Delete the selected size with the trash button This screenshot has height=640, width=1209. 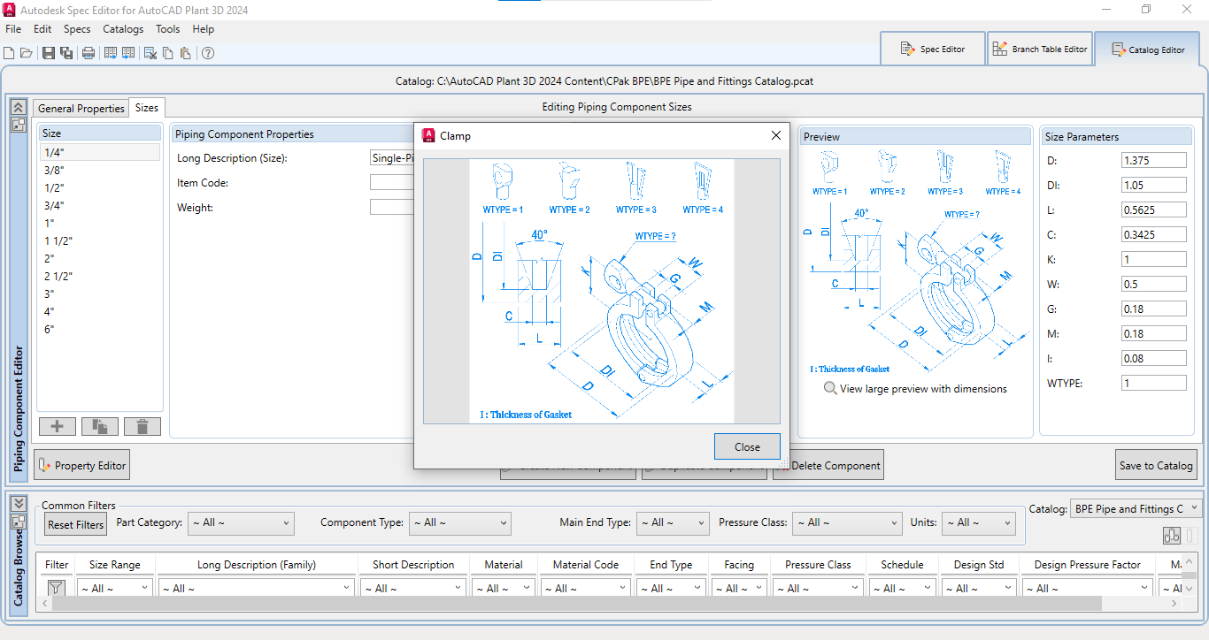pyautogui.click(x=142, y=427)
